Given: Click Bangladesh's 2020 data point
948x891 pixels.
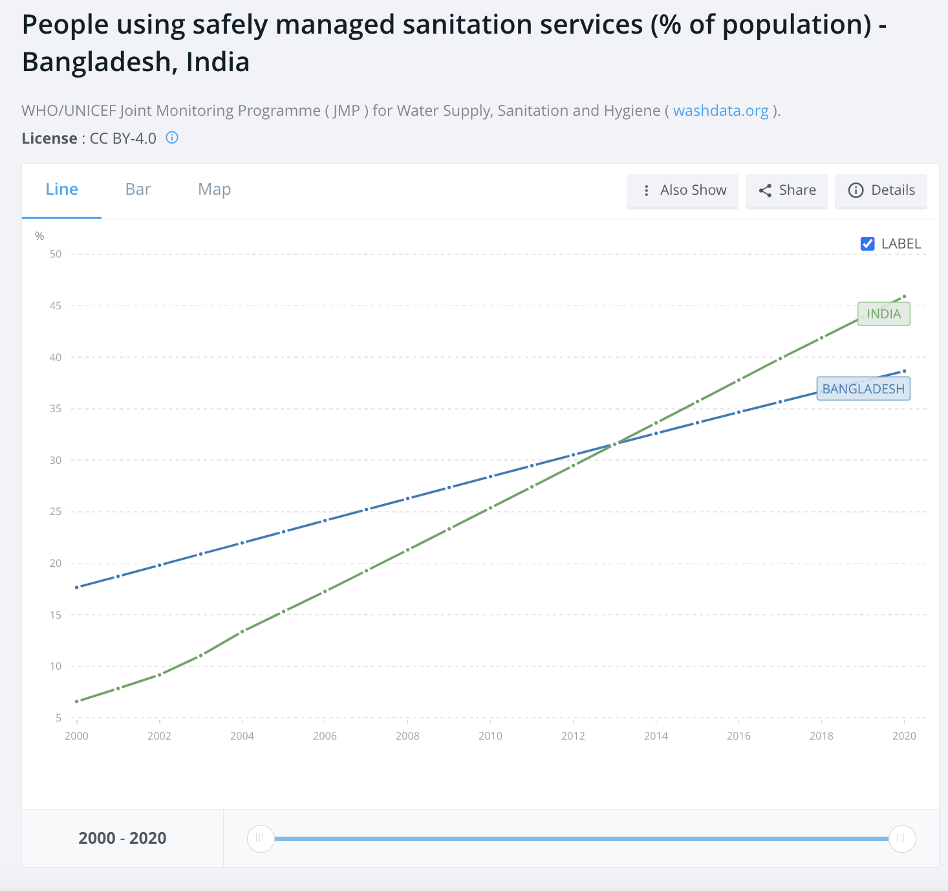Looking at the screenshot, I should [904, 371].
